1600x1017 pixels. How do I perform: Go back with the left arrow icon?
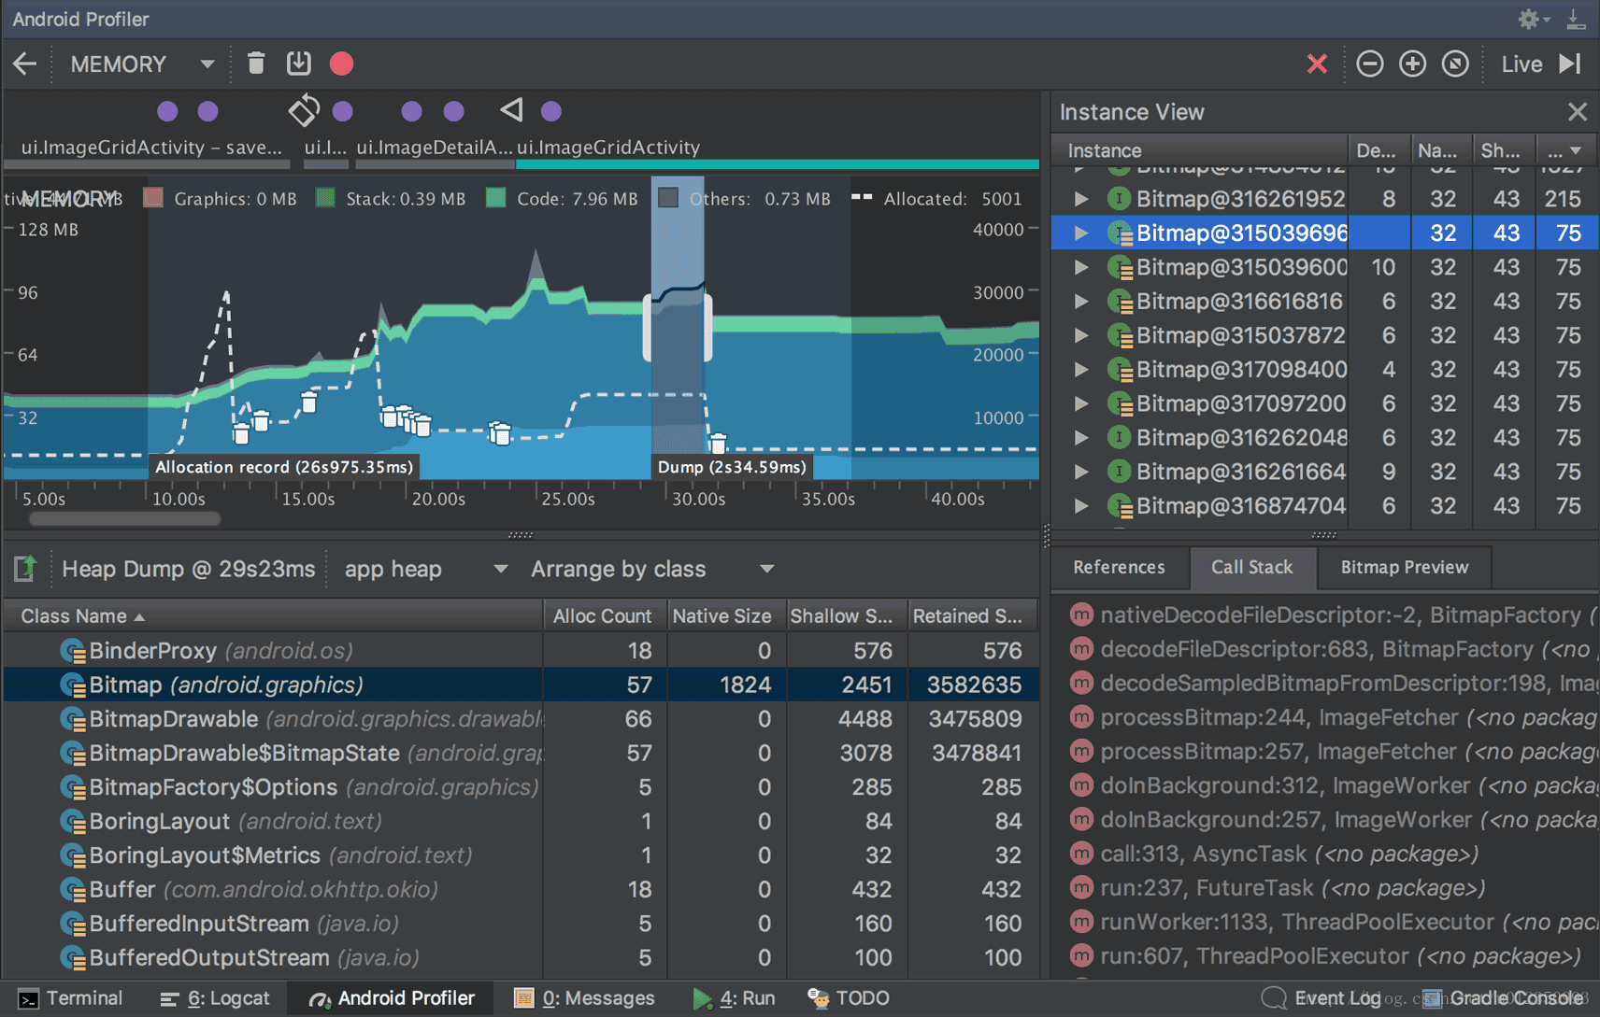25,64
